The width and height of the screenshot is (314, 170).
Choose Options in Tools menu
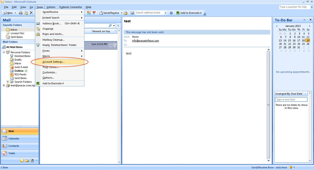point(60,77)
